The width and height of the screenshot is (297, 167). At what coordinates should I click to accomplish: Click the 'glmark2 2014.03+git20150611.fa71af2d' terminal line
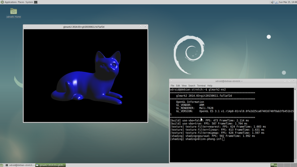tap(204, 96)
